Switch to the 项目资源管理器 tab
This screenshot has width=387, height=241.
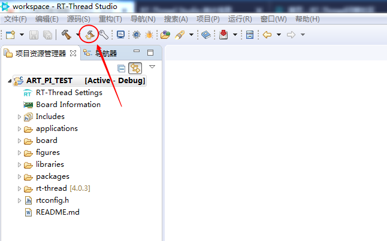point(41,53)
